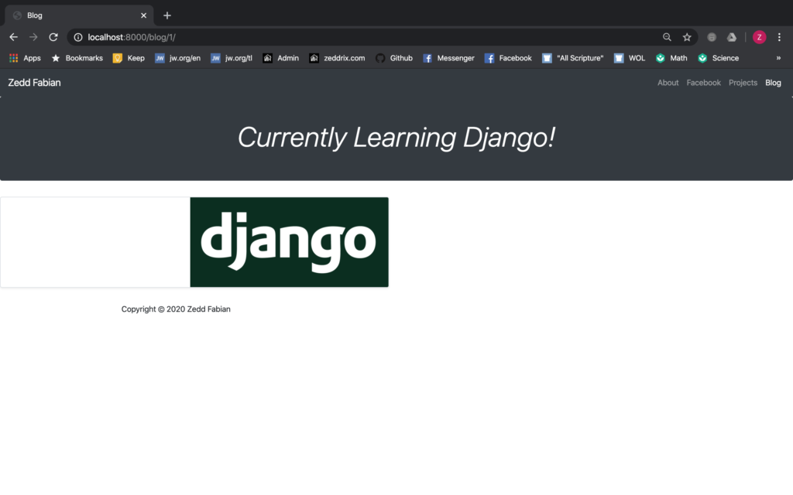
Task: Open the WOL bookmark
Action: pyautogui.click(x=630, y=58)
